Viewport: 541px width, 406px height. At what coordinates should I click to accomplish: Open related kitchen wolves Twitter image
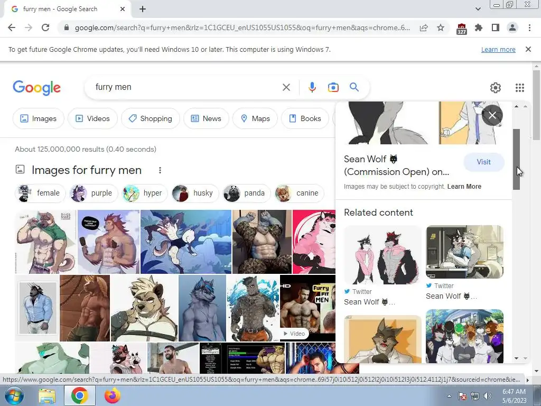[464, 252]
